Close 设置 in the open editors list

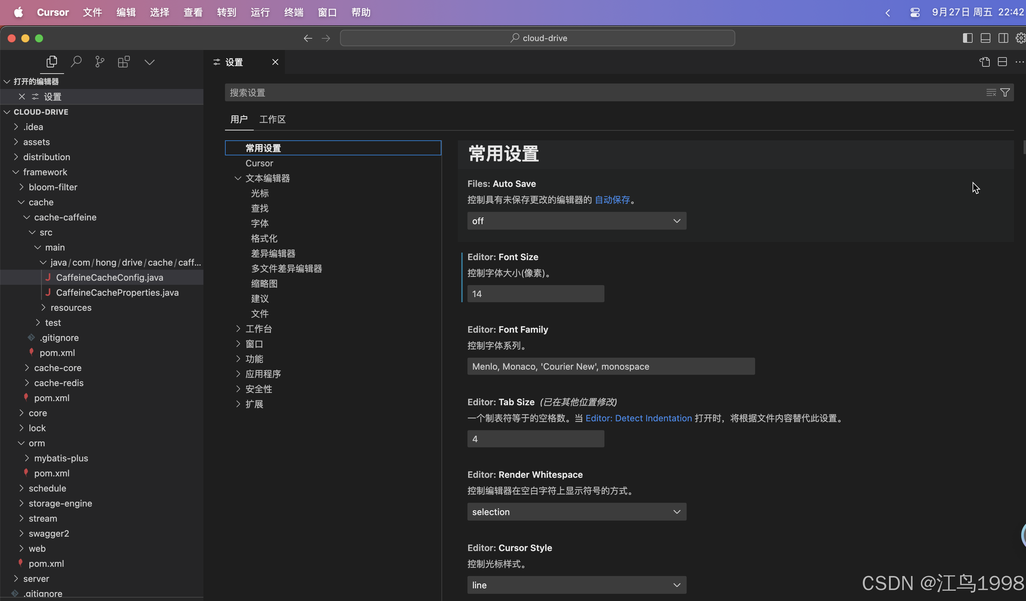(22, 97)
